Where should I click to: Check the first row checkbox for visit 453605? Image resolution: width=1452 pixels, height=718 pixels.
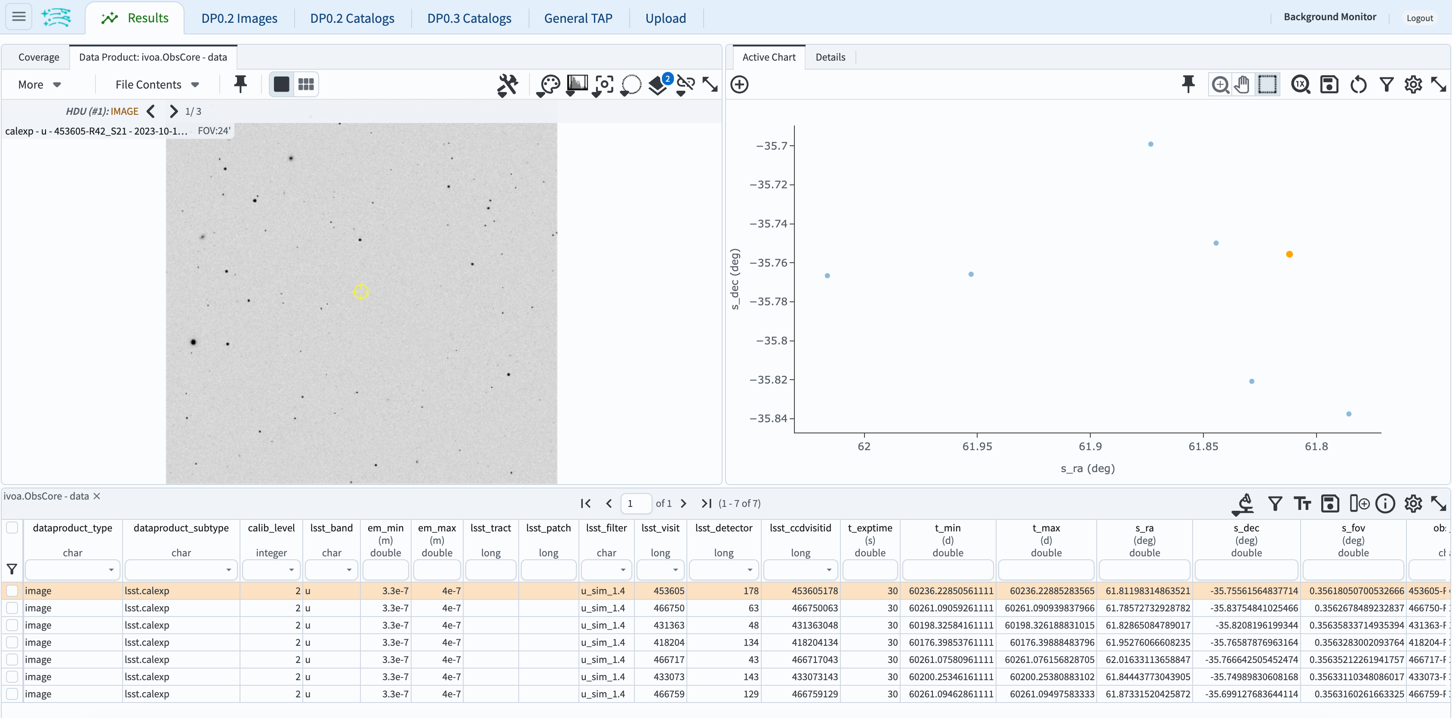point(12,591)
